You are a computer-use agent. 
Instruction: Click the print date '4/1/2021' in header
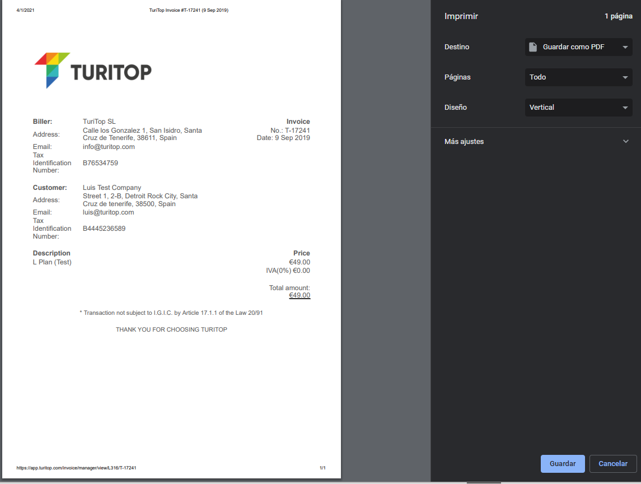click(x=25, y=10)
